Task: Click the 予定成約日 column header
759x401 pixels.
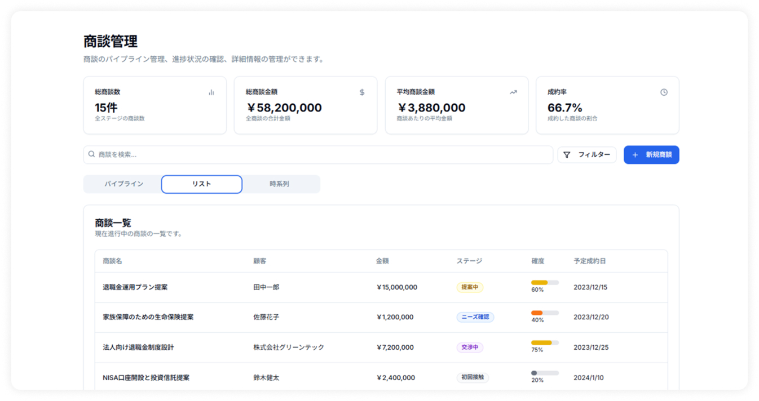Action: point(590,261)
